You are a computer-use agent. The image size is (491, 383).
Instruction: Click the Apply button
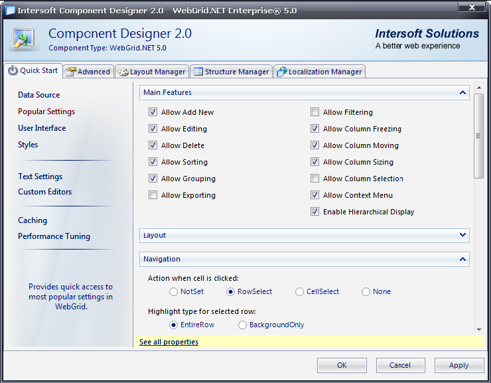[459, 365]
